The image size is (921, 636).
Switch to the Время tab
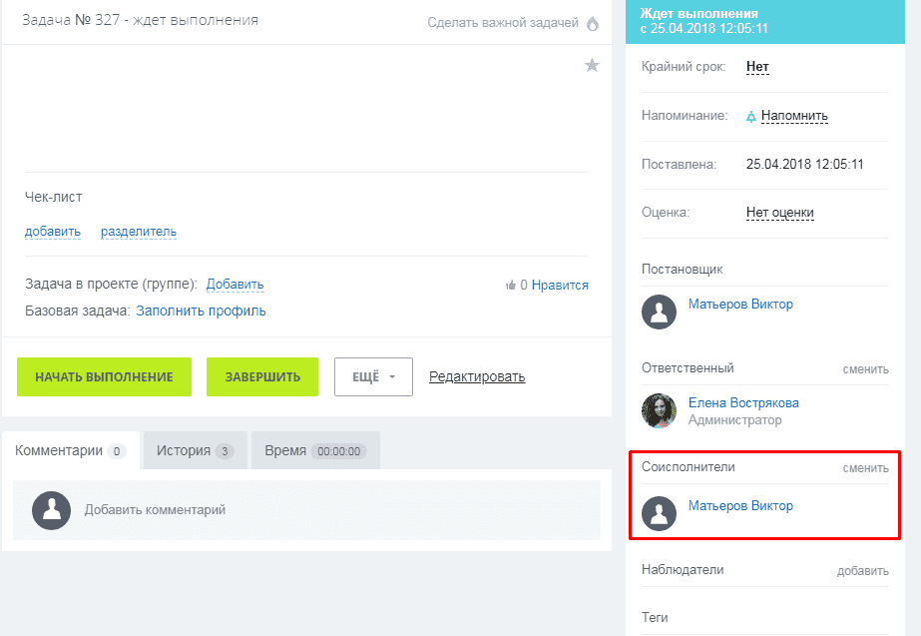click(x=314, y=450)
